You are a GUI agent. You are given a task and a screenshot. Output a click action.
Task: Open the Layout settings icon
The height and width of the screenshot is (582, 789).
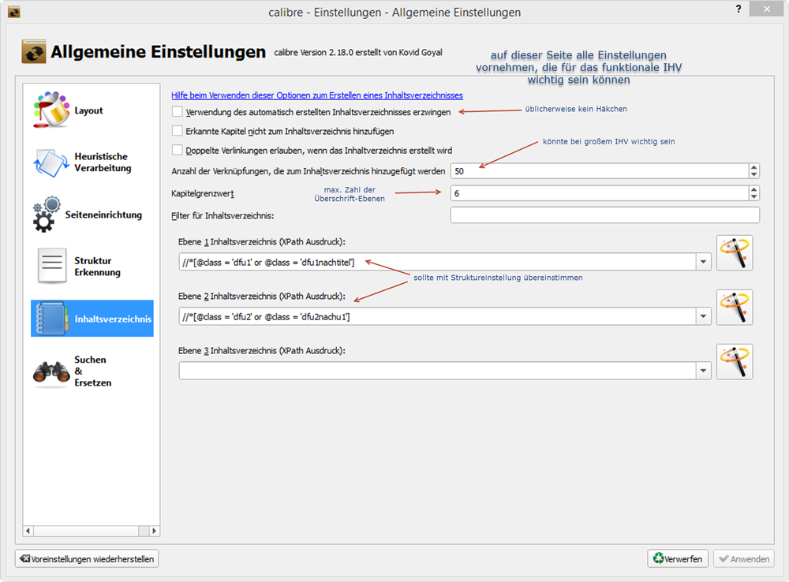tap(52, 110)
